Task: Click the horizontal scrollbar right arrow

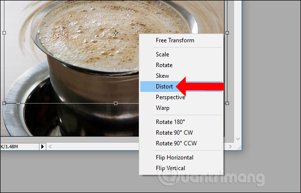Action: 230,147
